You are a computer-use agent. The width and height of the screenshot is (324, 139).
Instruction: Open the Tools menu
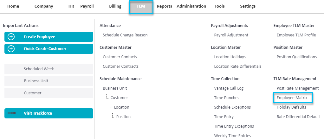click(x=220, y=6)
